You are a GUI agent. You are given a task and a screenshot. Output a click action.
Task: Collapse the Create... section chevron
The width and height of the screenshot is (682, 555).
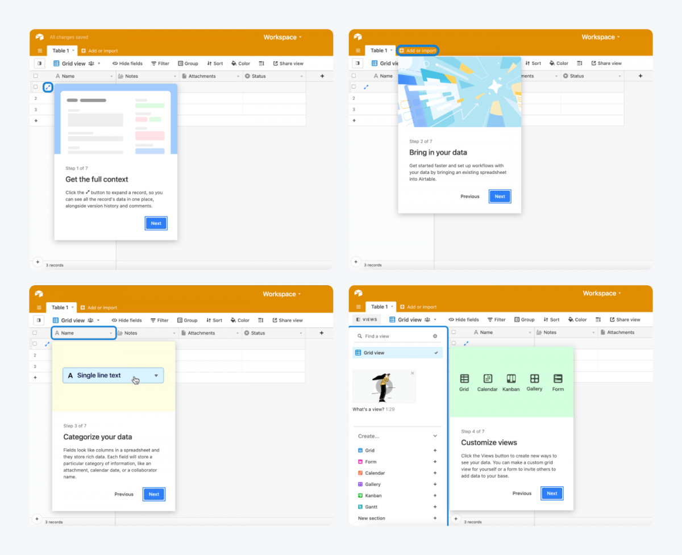(x=435, y=436)
